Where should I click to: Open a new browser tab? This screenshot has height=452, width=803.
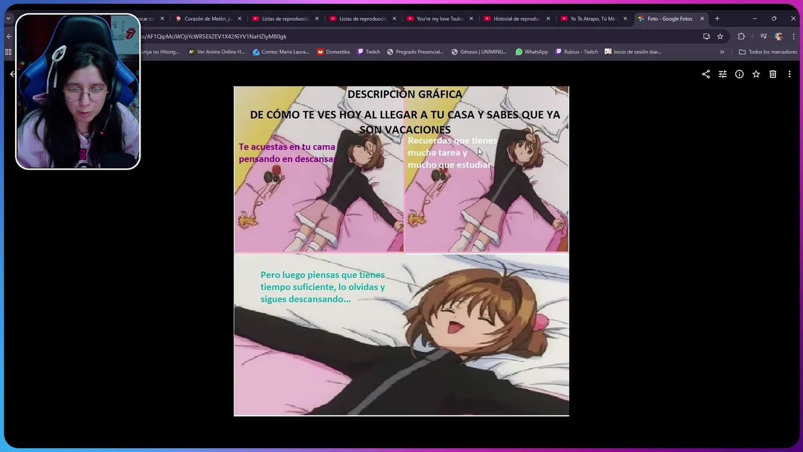click(x=717, y=19)
